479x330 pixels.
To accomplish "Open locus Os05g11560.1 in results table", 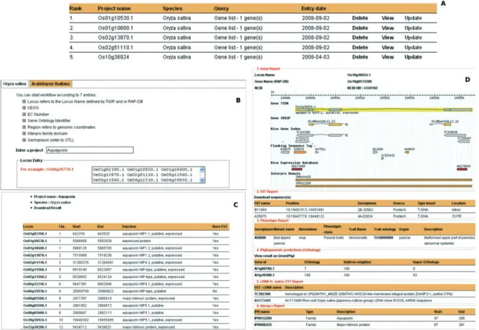I will click(x=35, y=269).
